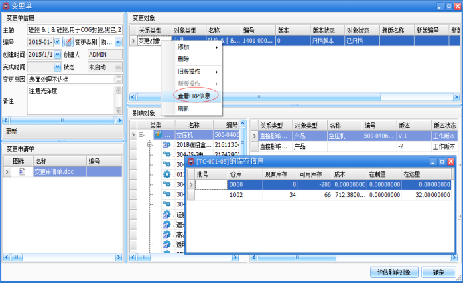Click the 版本状态 header in 变更对象 table
The height and width of the screenshot is (284, 463).
coord(328,30)
